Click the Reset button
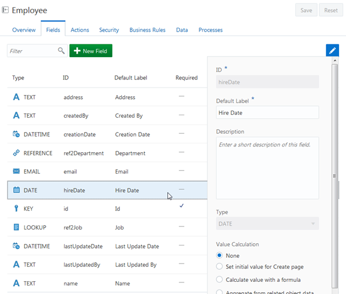 pos(331,10)
